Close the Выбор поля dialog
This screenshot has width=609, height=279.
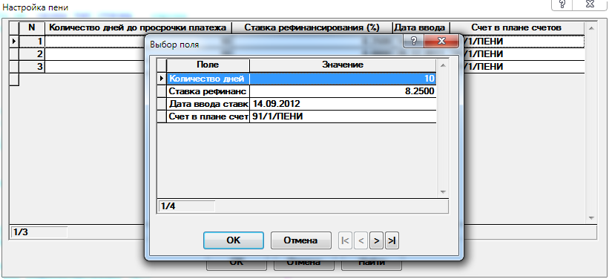(441, 41)
